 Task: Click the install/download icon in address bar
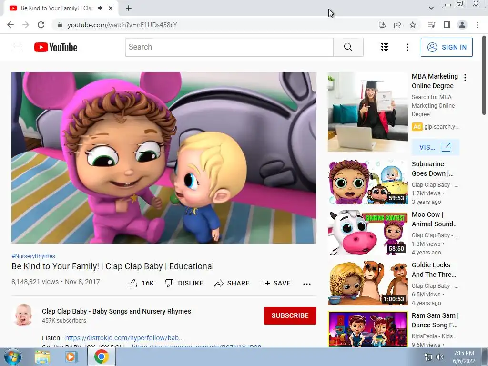point(382,25)
